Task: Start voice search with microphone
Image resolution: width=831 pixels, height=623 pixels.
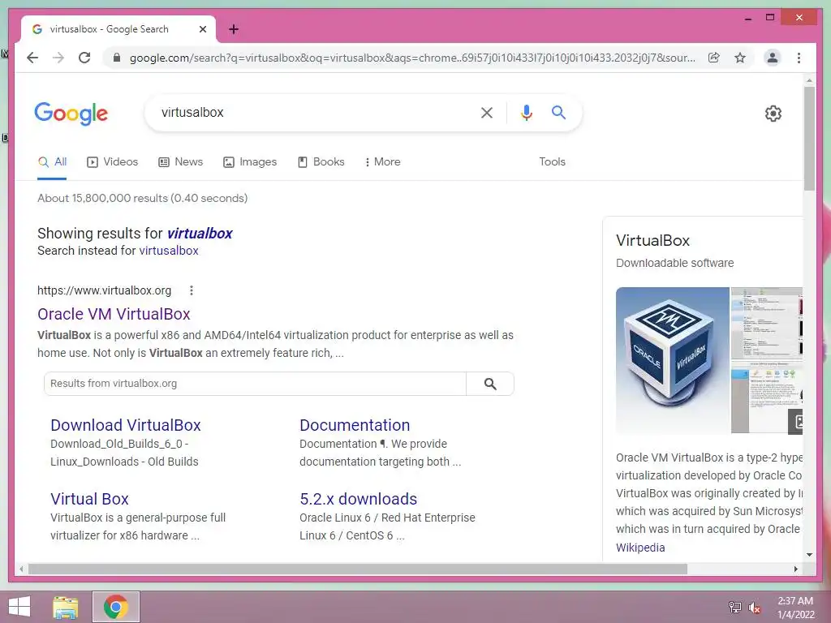Action: click(526, 113)
